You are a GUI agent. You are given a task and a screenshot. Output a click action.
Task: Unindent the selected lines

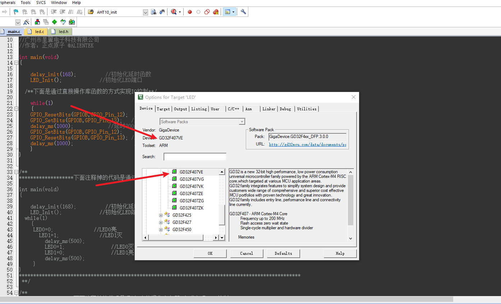click(62, 12)
